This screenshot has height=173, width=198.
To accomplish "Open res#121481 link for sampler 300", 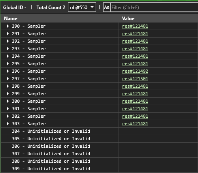I will [135, 101].
